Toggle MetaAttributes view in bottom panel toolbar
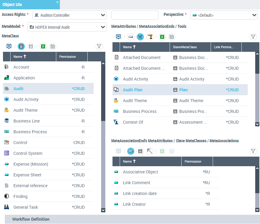Screen dimensions: 260x224 (x=130, y=151)
